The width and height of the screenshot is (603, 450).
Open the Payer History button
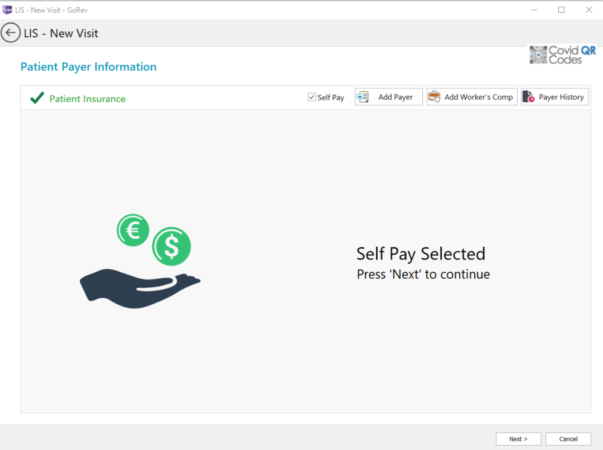point(555,97)
